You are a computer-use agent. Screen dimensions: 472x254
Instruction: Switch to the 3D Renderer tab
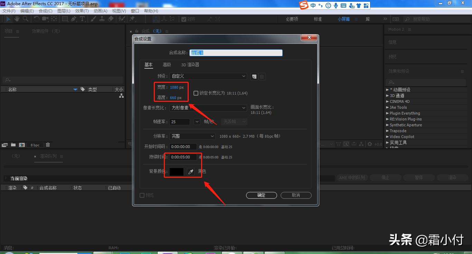[190, 65]
